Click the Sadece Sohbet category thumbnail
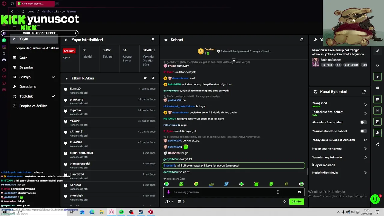384x216 pixels. 316,62
